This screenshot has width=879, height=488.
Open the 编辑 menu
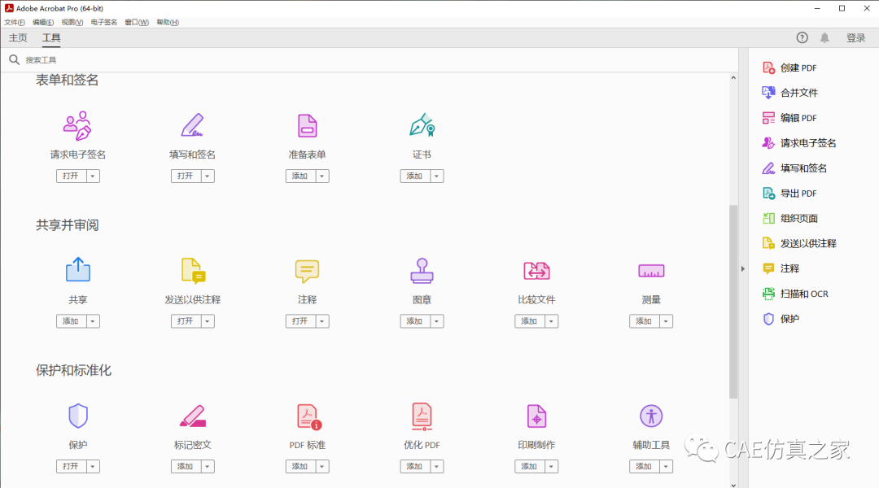[43, 23]
